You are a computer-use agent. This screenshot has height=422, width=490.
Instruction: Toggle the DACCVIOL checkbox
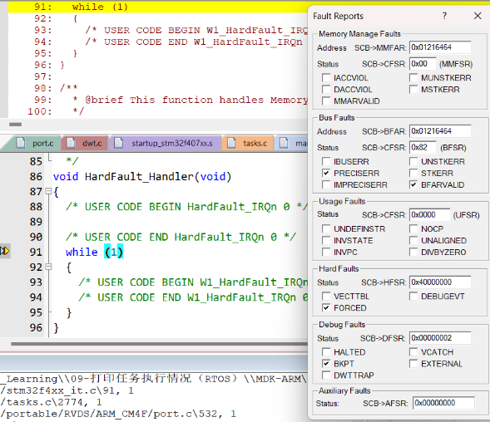(x=326, y=89)
